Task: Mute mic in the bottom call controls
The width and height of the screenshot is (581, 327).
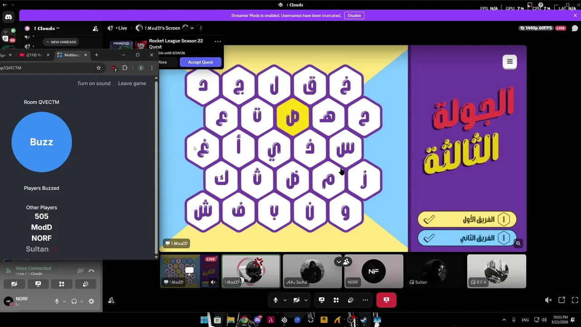Action: point(276,300)
